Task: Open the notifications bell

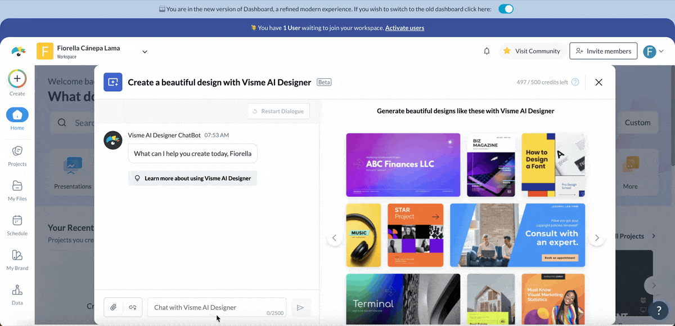Action: click(x=487, y=51)
